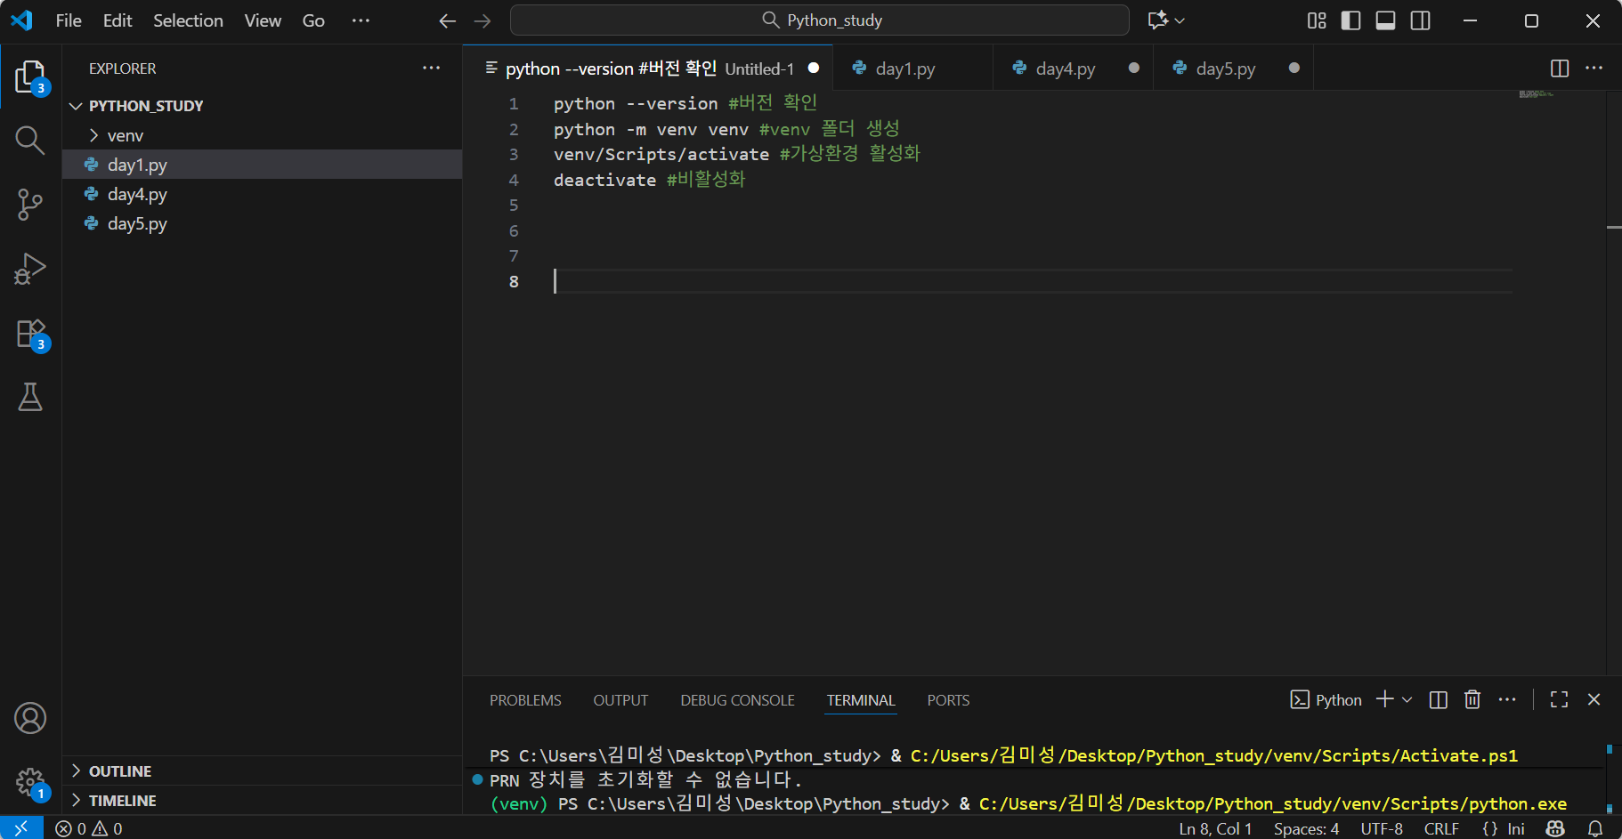
Task: Open the Run and Debug view
Action: click(x=30, y=269)
